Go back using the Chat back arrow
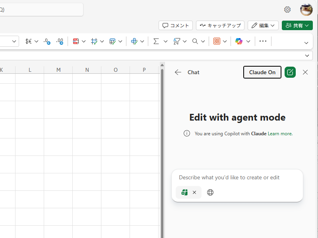The width and height of the screenshot is (318, 238). [178, 72]
